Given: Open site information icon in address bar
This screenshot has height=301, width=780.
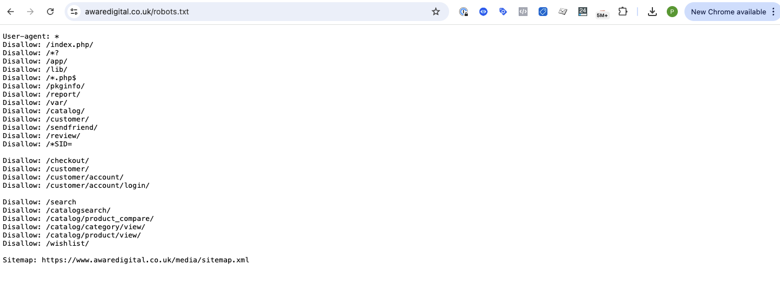Looking at the screenshot, I should pyautogui.click(x=74, y=12).
